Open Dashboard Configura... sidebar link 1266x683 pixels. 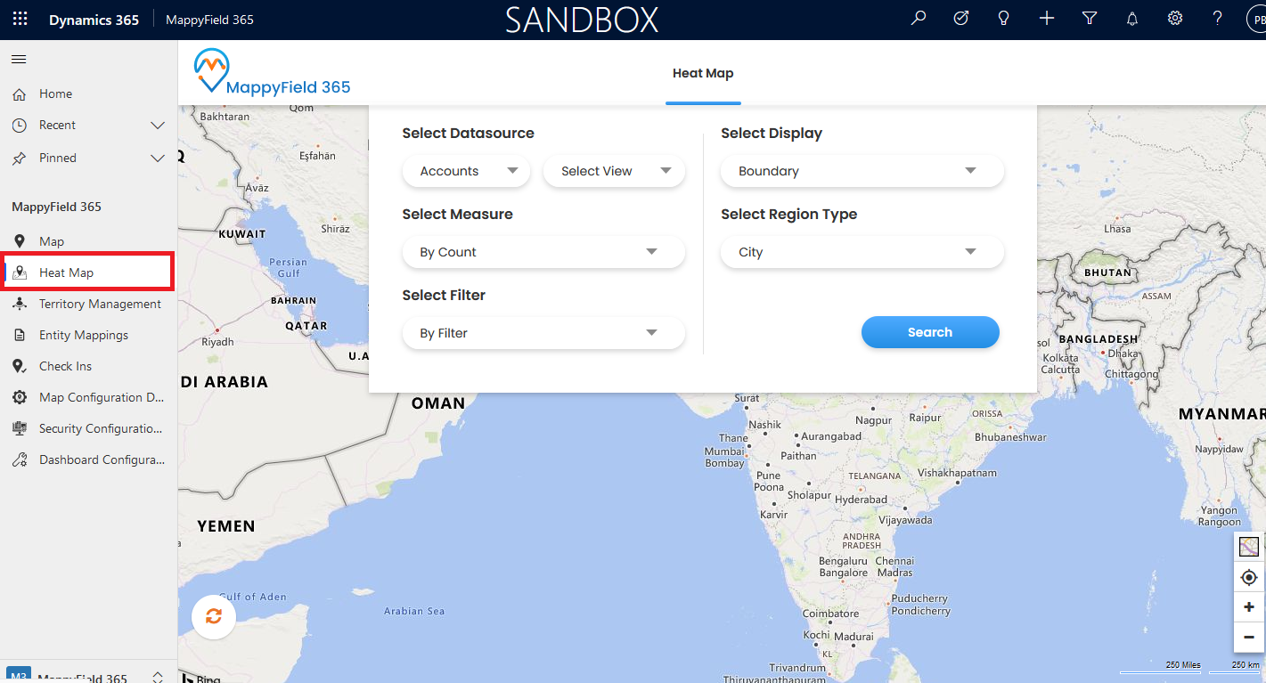pos(102,459)
